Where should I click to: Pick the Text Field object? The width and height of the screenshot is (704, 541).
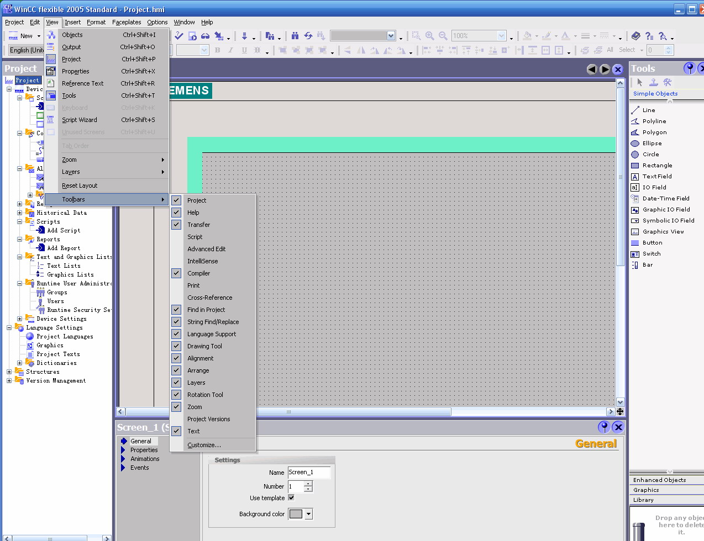(x=651, y=176)
